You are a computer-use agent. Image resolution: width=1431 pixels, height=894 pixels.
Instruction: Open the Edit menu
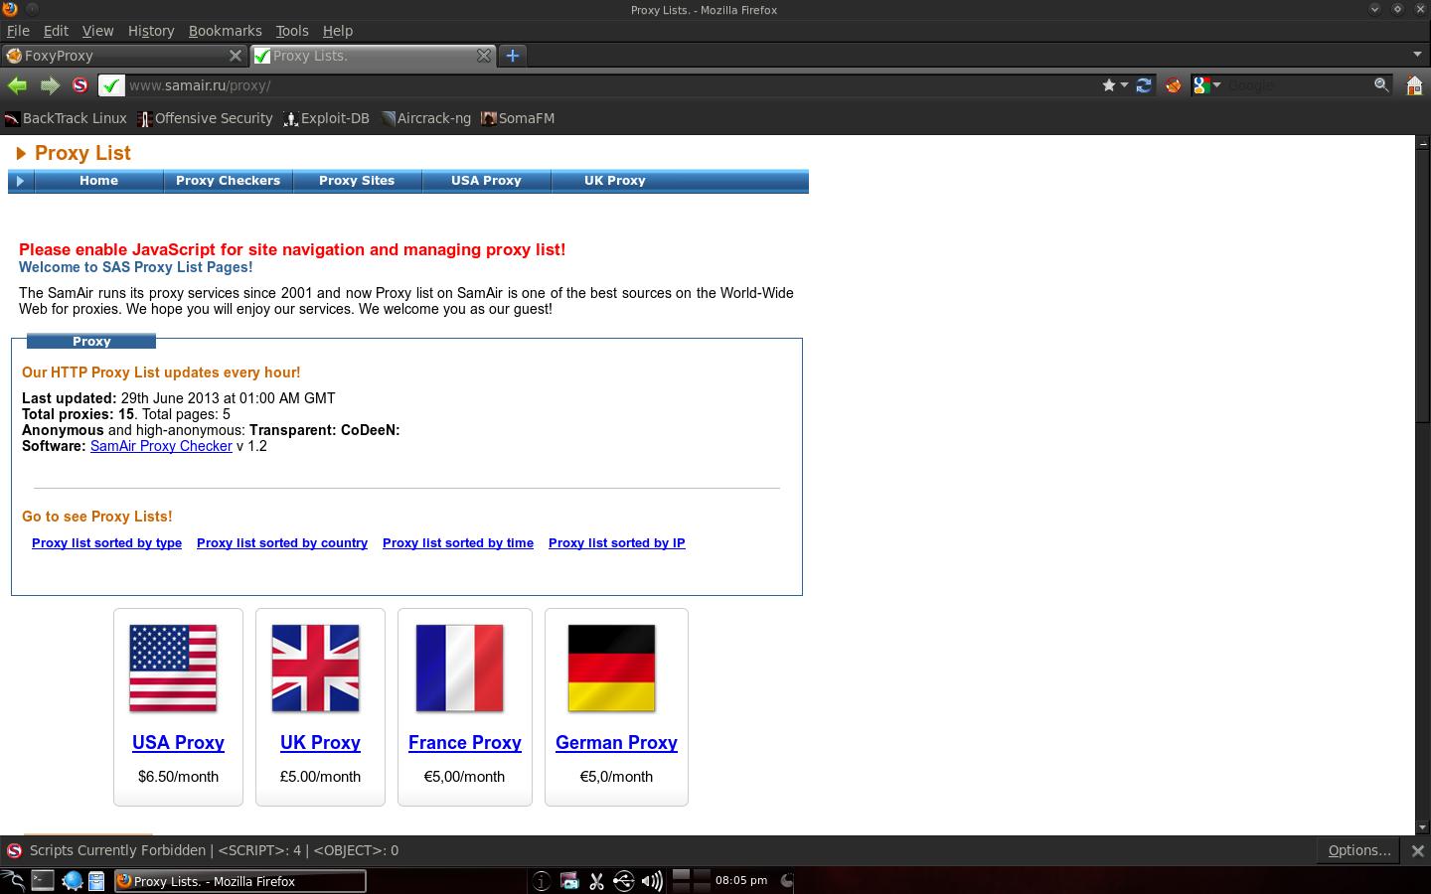pos(56,31)
